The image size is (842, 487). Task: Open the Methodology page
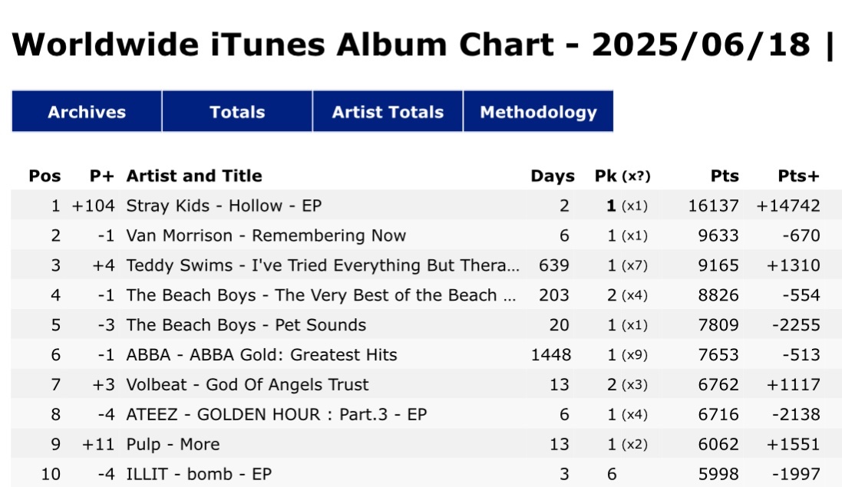pos(538,111)
